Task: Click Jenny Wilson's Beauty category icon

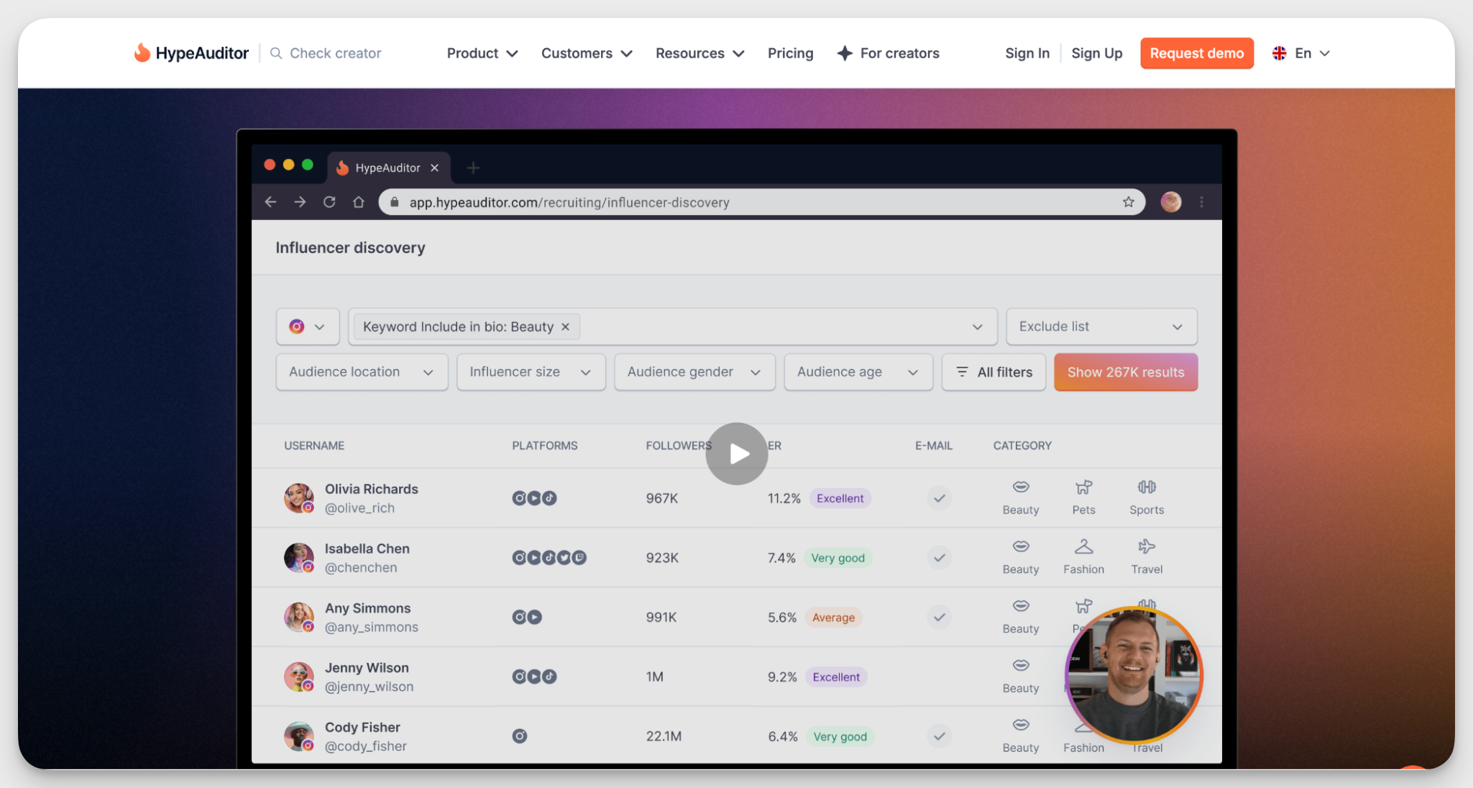Action: [x=1021, y=665]
